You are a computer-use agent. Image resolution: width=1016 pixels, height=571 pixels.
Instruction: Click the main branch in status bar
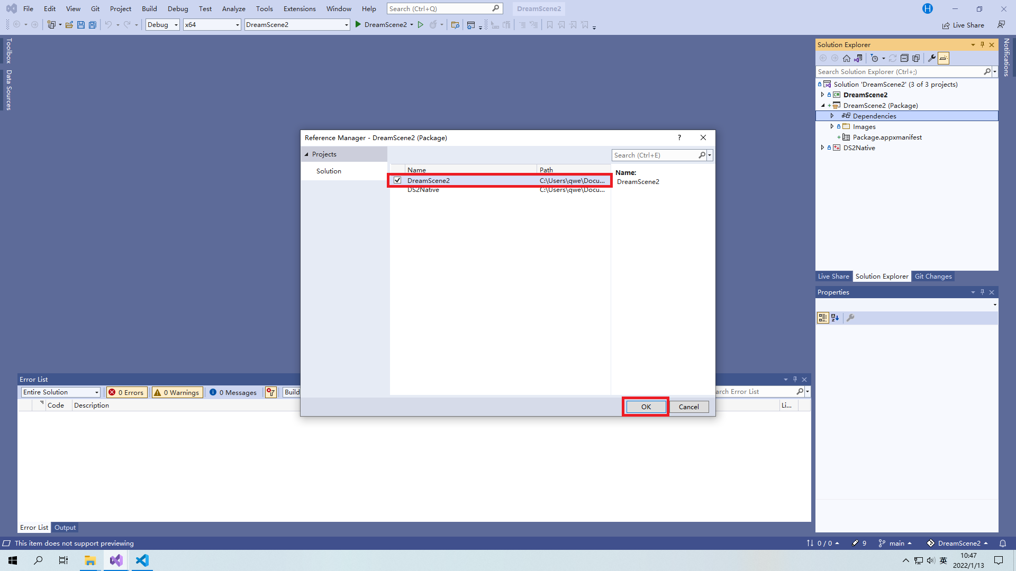click(895, 544)
